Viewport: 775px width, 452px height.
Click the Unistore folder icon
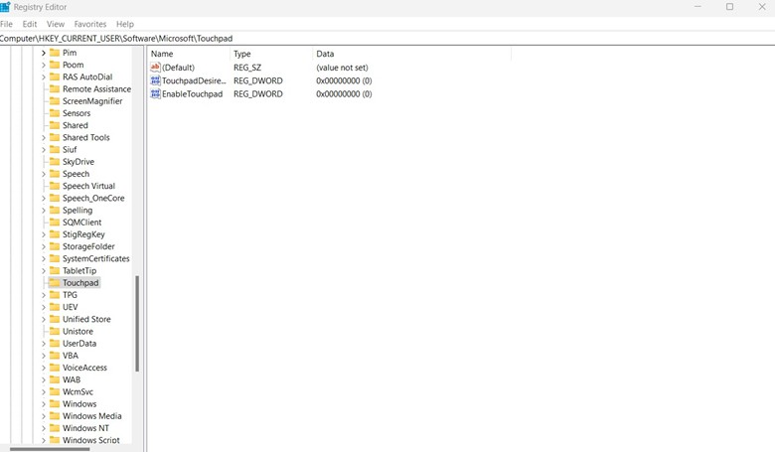[x=55, y=331]
